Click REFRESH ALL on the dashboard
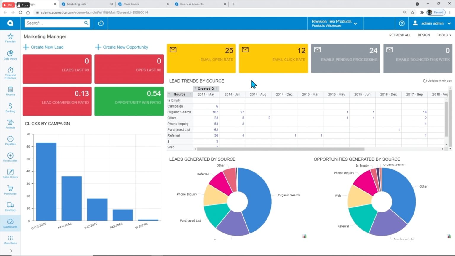Viewport: 455px width, 256px height. point(400,35)
